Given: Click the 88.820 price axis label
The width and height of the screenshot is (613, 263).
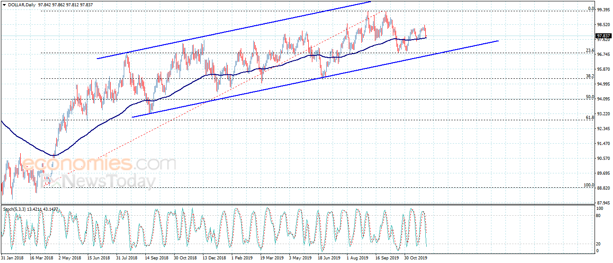Looking at the screenshot, I should point(603,188).
